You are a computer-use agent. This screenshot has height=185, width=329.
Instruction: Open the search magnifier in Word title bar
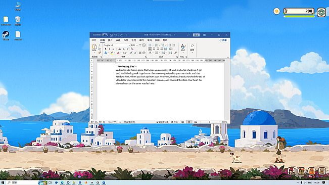(x=189, y=35)
